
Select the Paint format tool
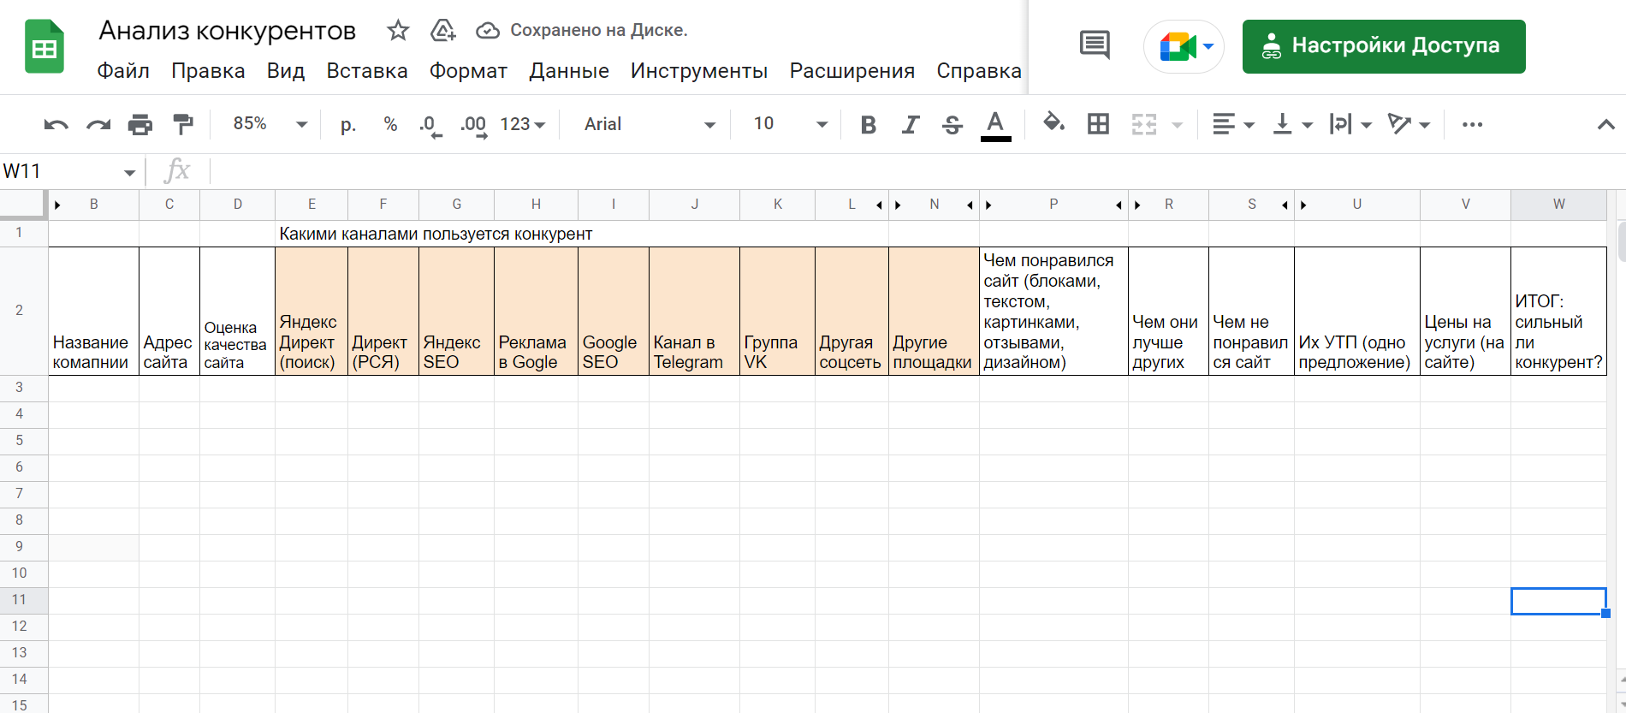coord(183,125)
